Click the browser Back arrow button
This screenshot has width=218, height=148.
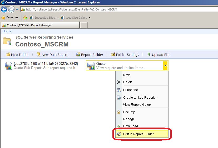pos(4,9)
